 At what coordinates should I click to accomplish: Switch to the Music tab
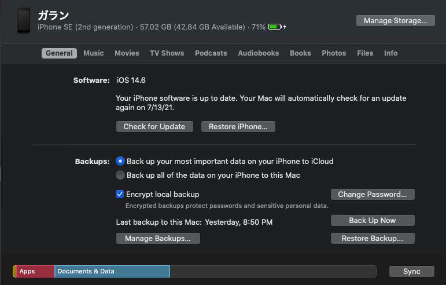click(94, 53)
